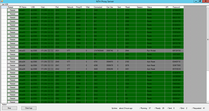Select the ProxyID cell 25946

tap(80, 10)
